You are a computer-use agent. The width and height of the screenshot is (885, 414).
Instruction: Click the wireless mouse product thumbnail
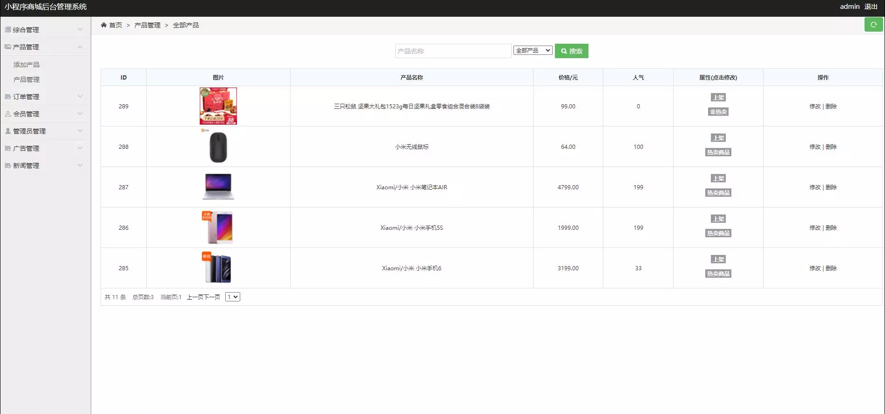coord(218,147)
